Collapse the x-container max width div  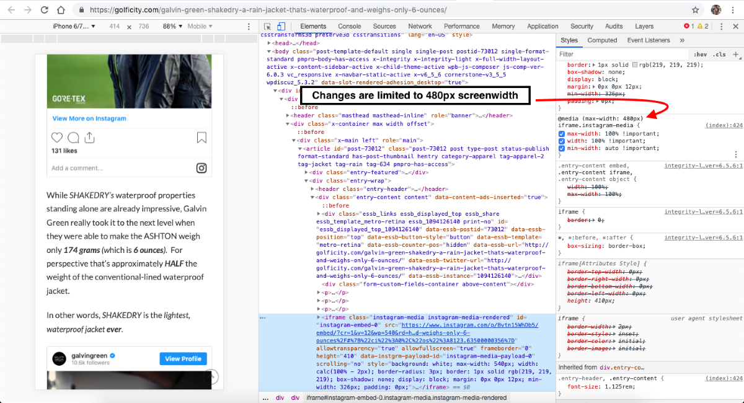[x=288, y=123]
